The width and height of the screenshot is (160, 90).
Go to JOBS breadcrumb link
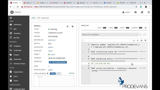tap(33, 18)
